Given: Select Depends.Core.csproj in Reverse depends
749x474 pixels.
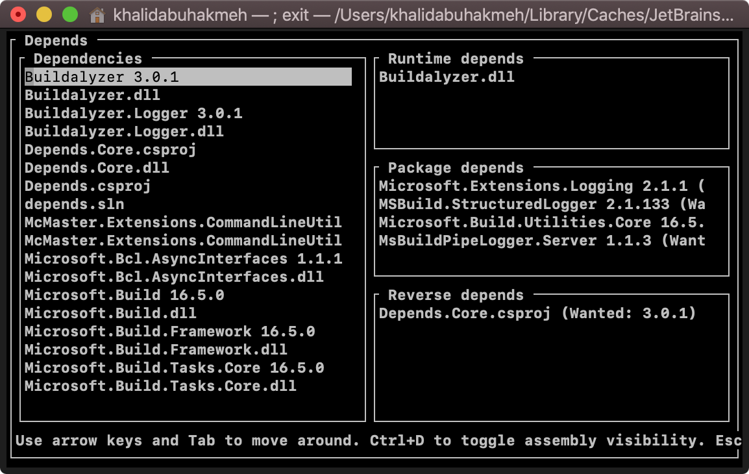Looking at the screenshot, I should tap(537, 313).
